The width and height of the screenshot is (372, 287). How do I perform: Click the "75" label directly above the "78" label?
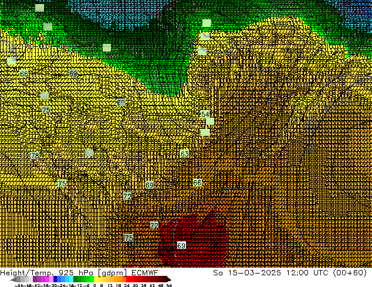(46, 110)
